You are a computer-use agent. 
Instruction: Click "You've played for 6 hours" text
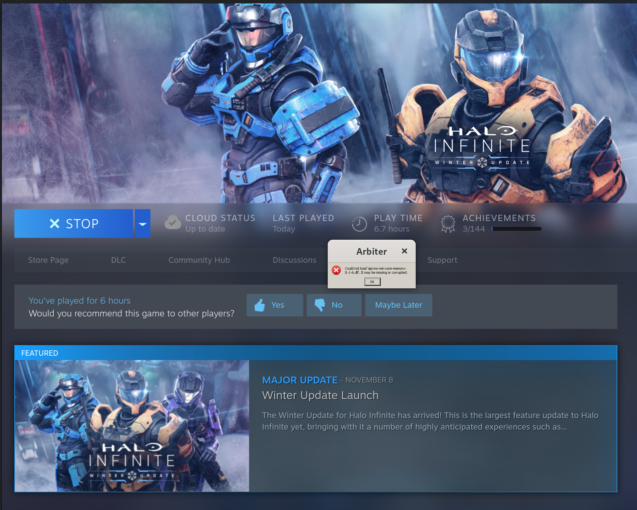pyautogui.click(x=80, y=301)
